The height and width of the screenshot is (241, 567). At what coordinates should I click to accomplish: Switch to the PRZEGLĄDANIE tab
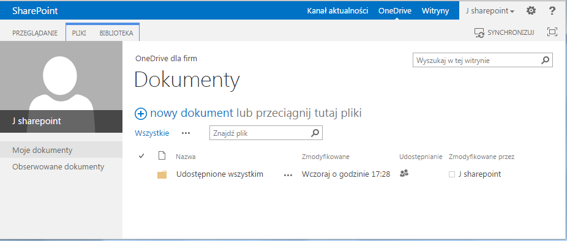pos(35,33)
